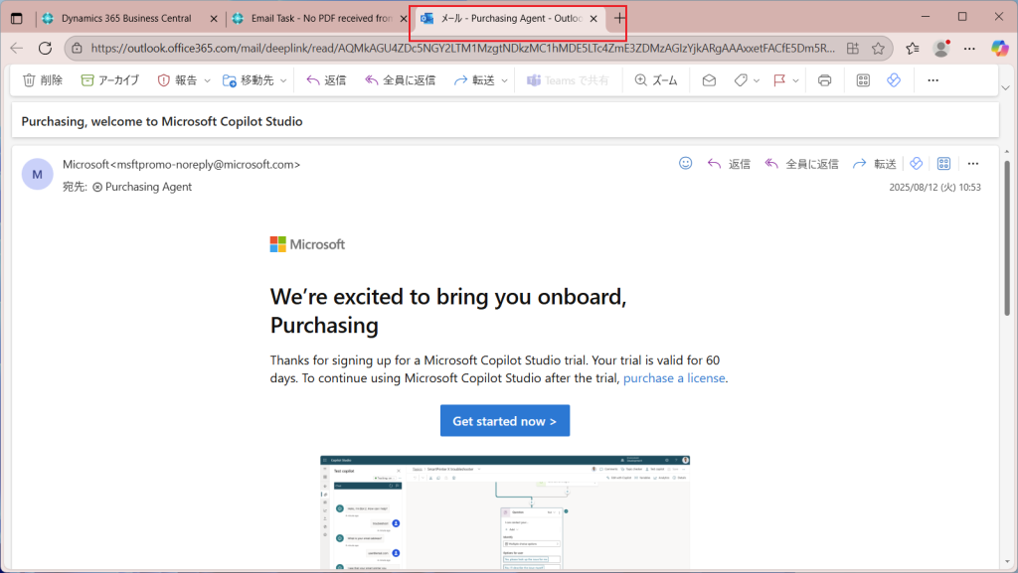Screen dimensions: 1018x573
Task: Click the email's vertical scrollbar
Action: (1007, 238)
